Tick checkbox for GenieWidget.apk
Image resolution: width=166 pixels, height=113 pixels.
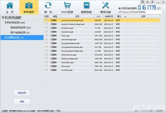click(46, 39)
